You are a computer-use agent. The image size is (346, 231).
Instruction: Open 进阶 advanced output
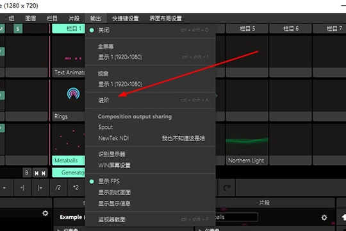pyautogui.click(x=151, y=100)
